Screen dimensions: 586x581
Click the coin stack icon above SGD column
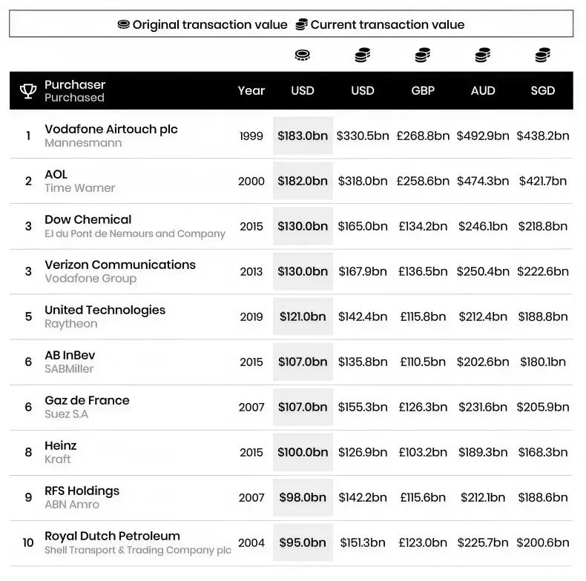543,55
